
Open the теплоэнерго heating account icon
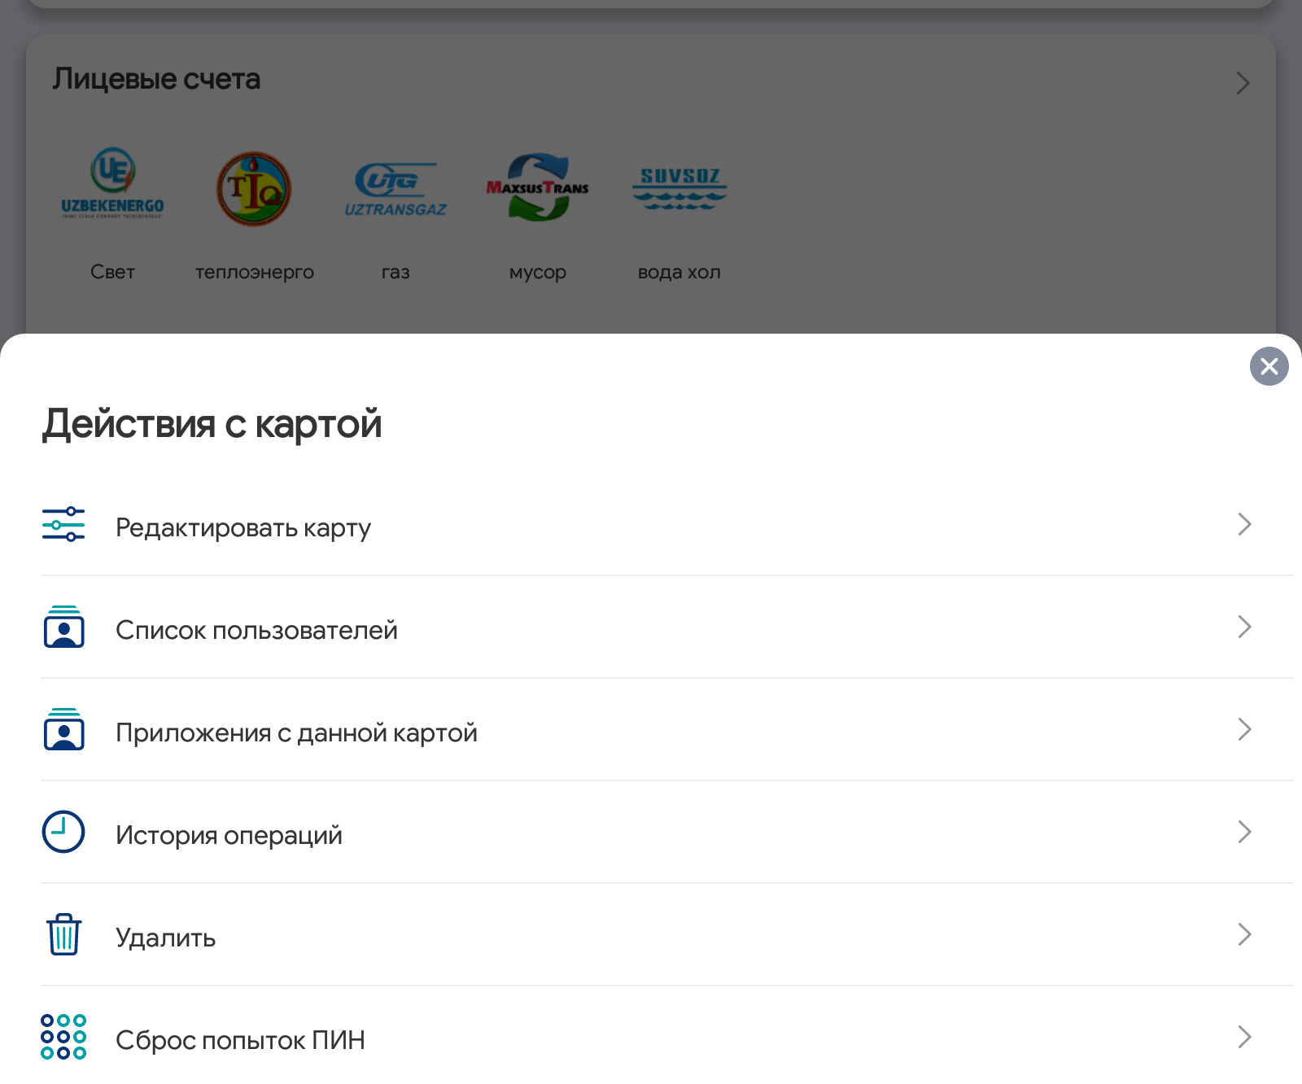pos(254,189)
